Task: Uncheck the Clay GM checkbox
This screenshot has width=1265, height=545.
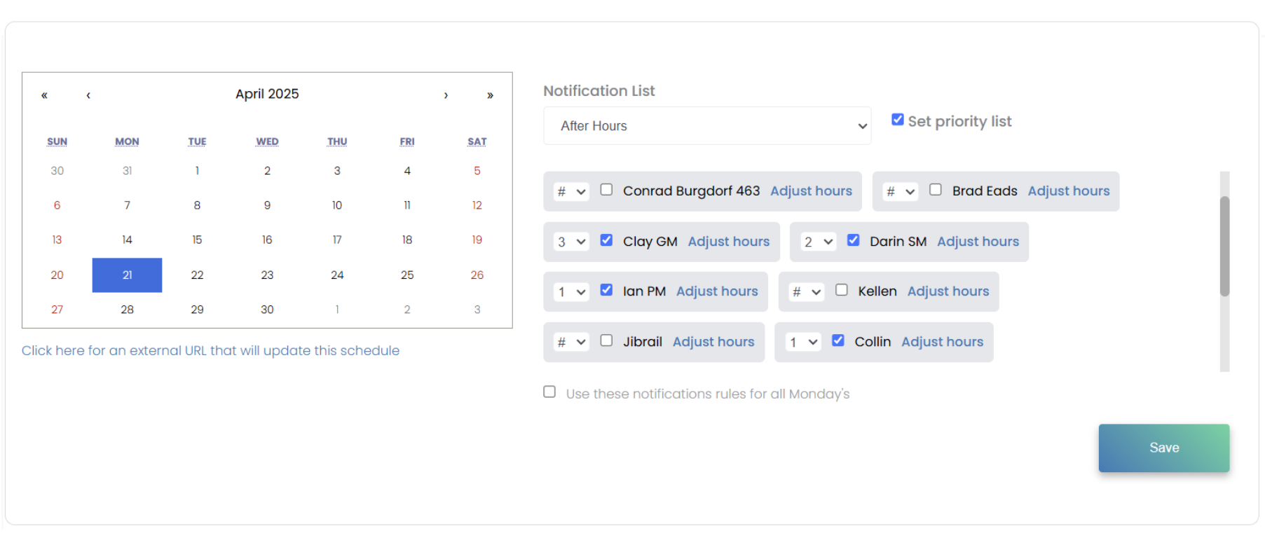Action: [x=606, y=240]
